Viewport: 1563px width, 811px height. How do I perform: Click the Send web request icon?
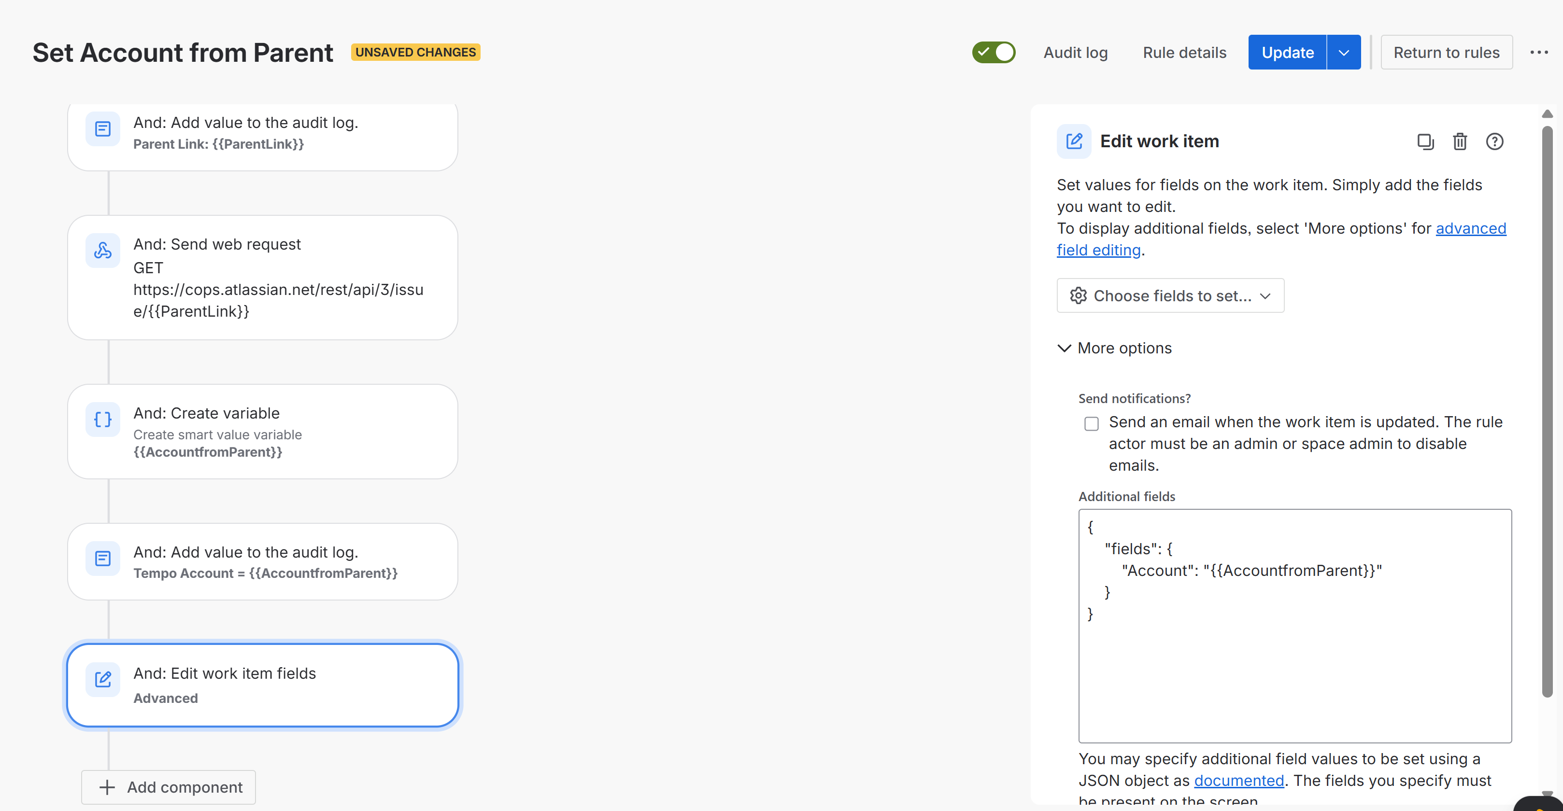coord(102,250)
